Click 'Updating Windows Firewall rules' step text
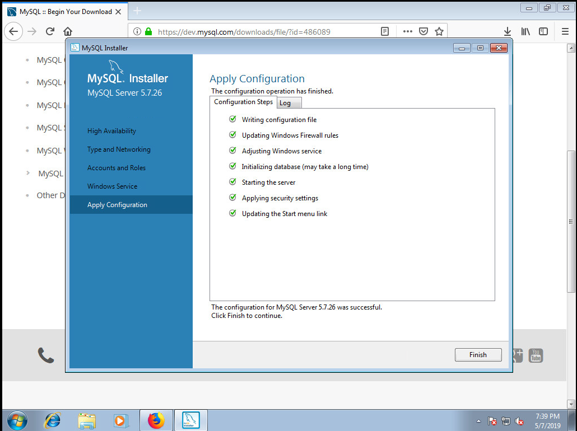This screenshot has height=431, width=577. 290,135
